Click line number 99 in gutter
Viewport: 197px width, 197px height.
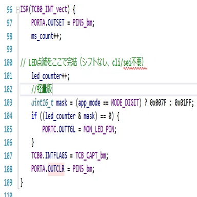(9, 49)
